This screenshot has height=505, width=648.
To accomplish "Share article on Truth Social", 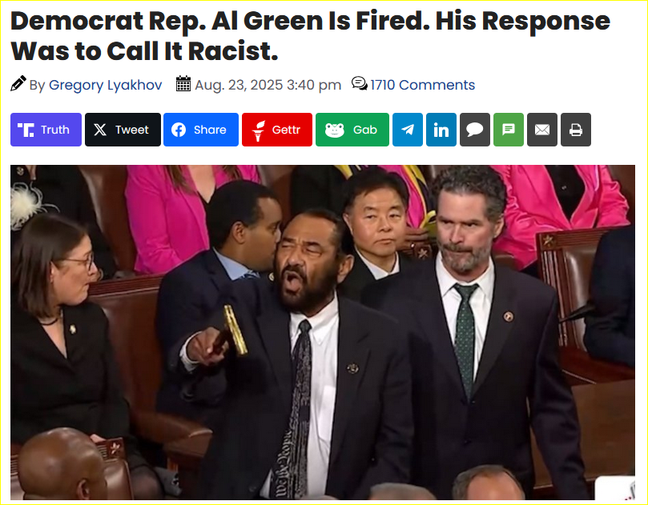I will point(46,130).
